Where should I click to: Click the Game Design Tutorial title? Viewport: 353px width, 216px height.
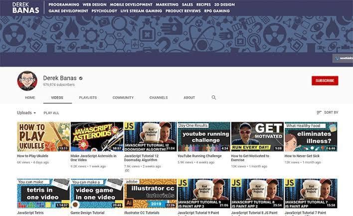(87, 213)
